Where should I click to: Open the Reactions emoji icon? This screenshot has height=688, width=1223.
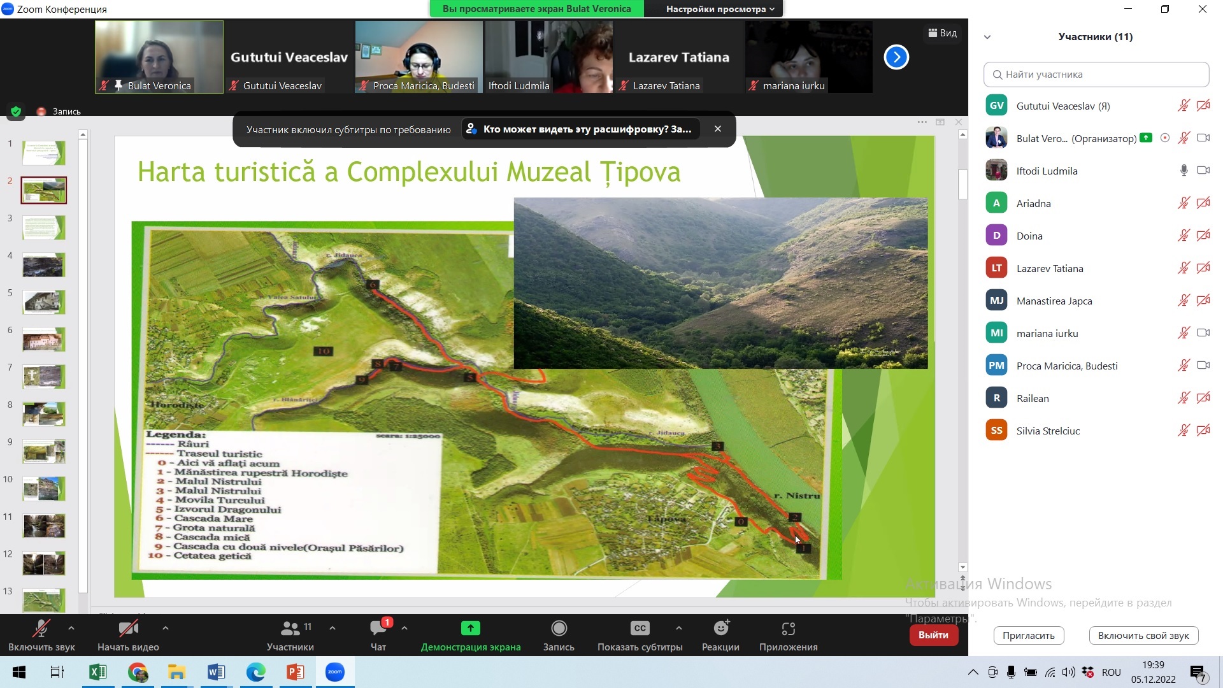[x=720, y=629]
